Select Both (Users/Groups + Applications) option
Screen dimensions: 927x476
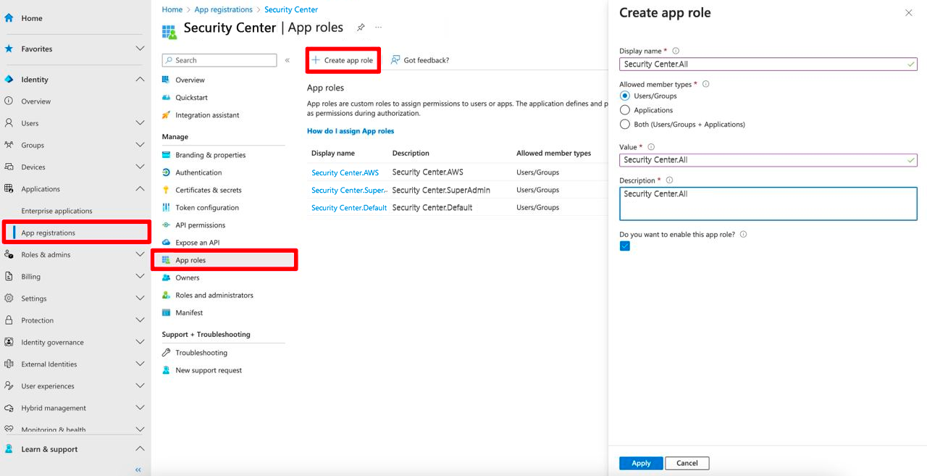[625, 125]
